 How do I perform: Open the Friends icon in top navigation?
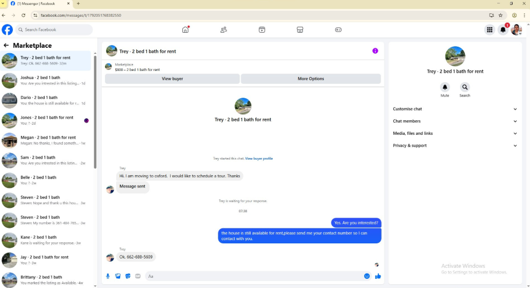pos(223,30)
